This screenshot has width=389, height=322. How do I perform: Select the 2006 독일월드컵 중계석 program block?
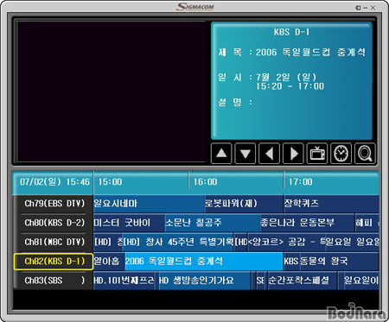pyautogui.click(x=204, y=262)
